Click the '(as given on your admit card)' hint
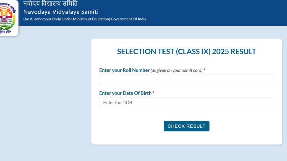This screenshot has width=287, height=161. pos(176,70)
